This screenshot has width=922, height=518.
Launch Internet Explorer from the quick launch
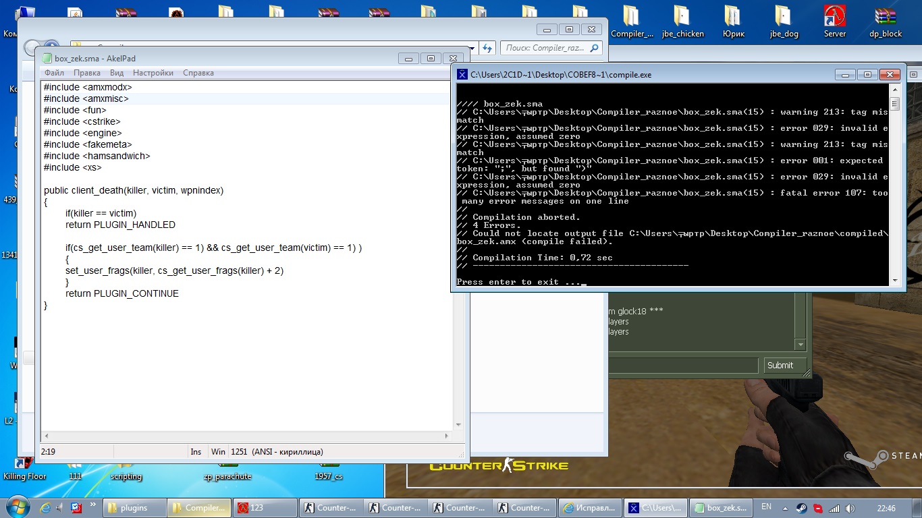click(x=45, y=507)
